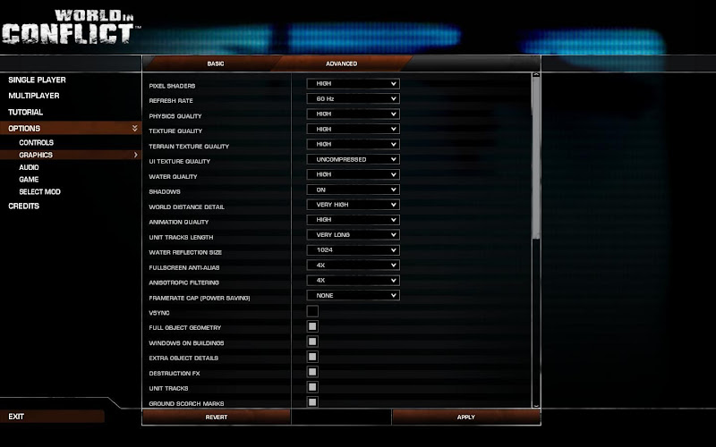Open the Fullscreen Anti-Alias dropdown
The width and height of the screenshot is (716, 447).
(x=353, y=265)
